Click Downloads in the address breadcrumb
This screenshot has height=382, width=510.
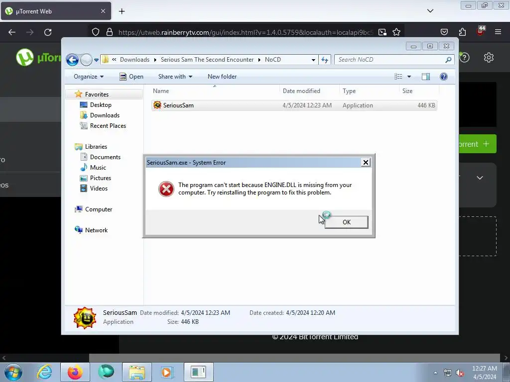(x=134, y=60)
